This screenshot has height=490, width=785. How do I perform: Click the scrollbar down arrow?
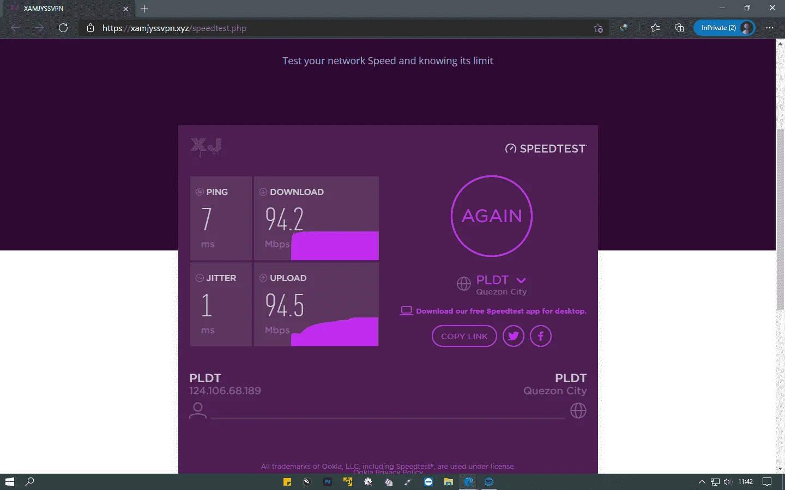pyautogui.click(x=780, y=469)
